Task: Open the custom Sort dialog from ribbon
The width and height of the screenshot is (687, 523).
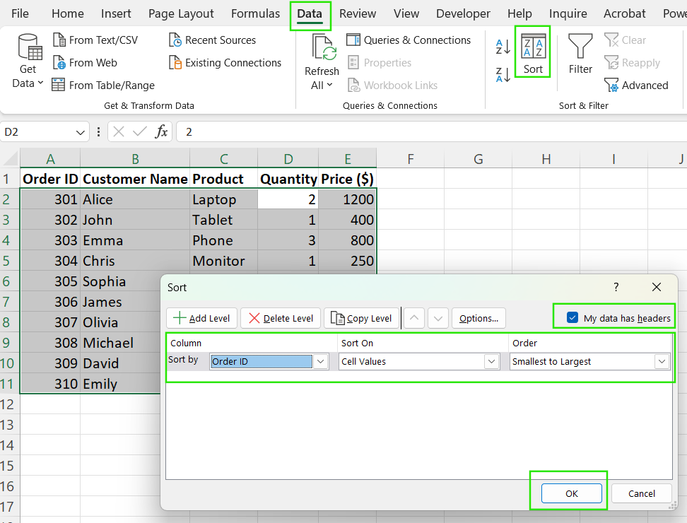Action: [x=533, y=54]
